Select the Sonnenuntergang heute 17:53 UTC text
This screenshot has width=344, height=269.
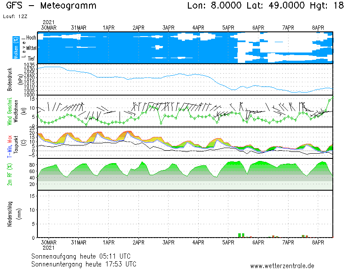pos(83,263)
